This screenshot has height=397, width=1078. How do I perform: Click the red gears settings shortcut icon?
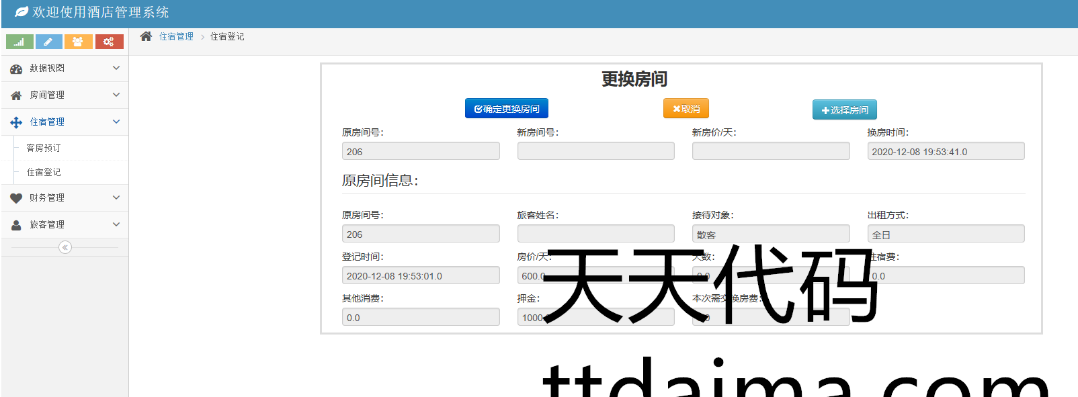click(x=109, y=42)
